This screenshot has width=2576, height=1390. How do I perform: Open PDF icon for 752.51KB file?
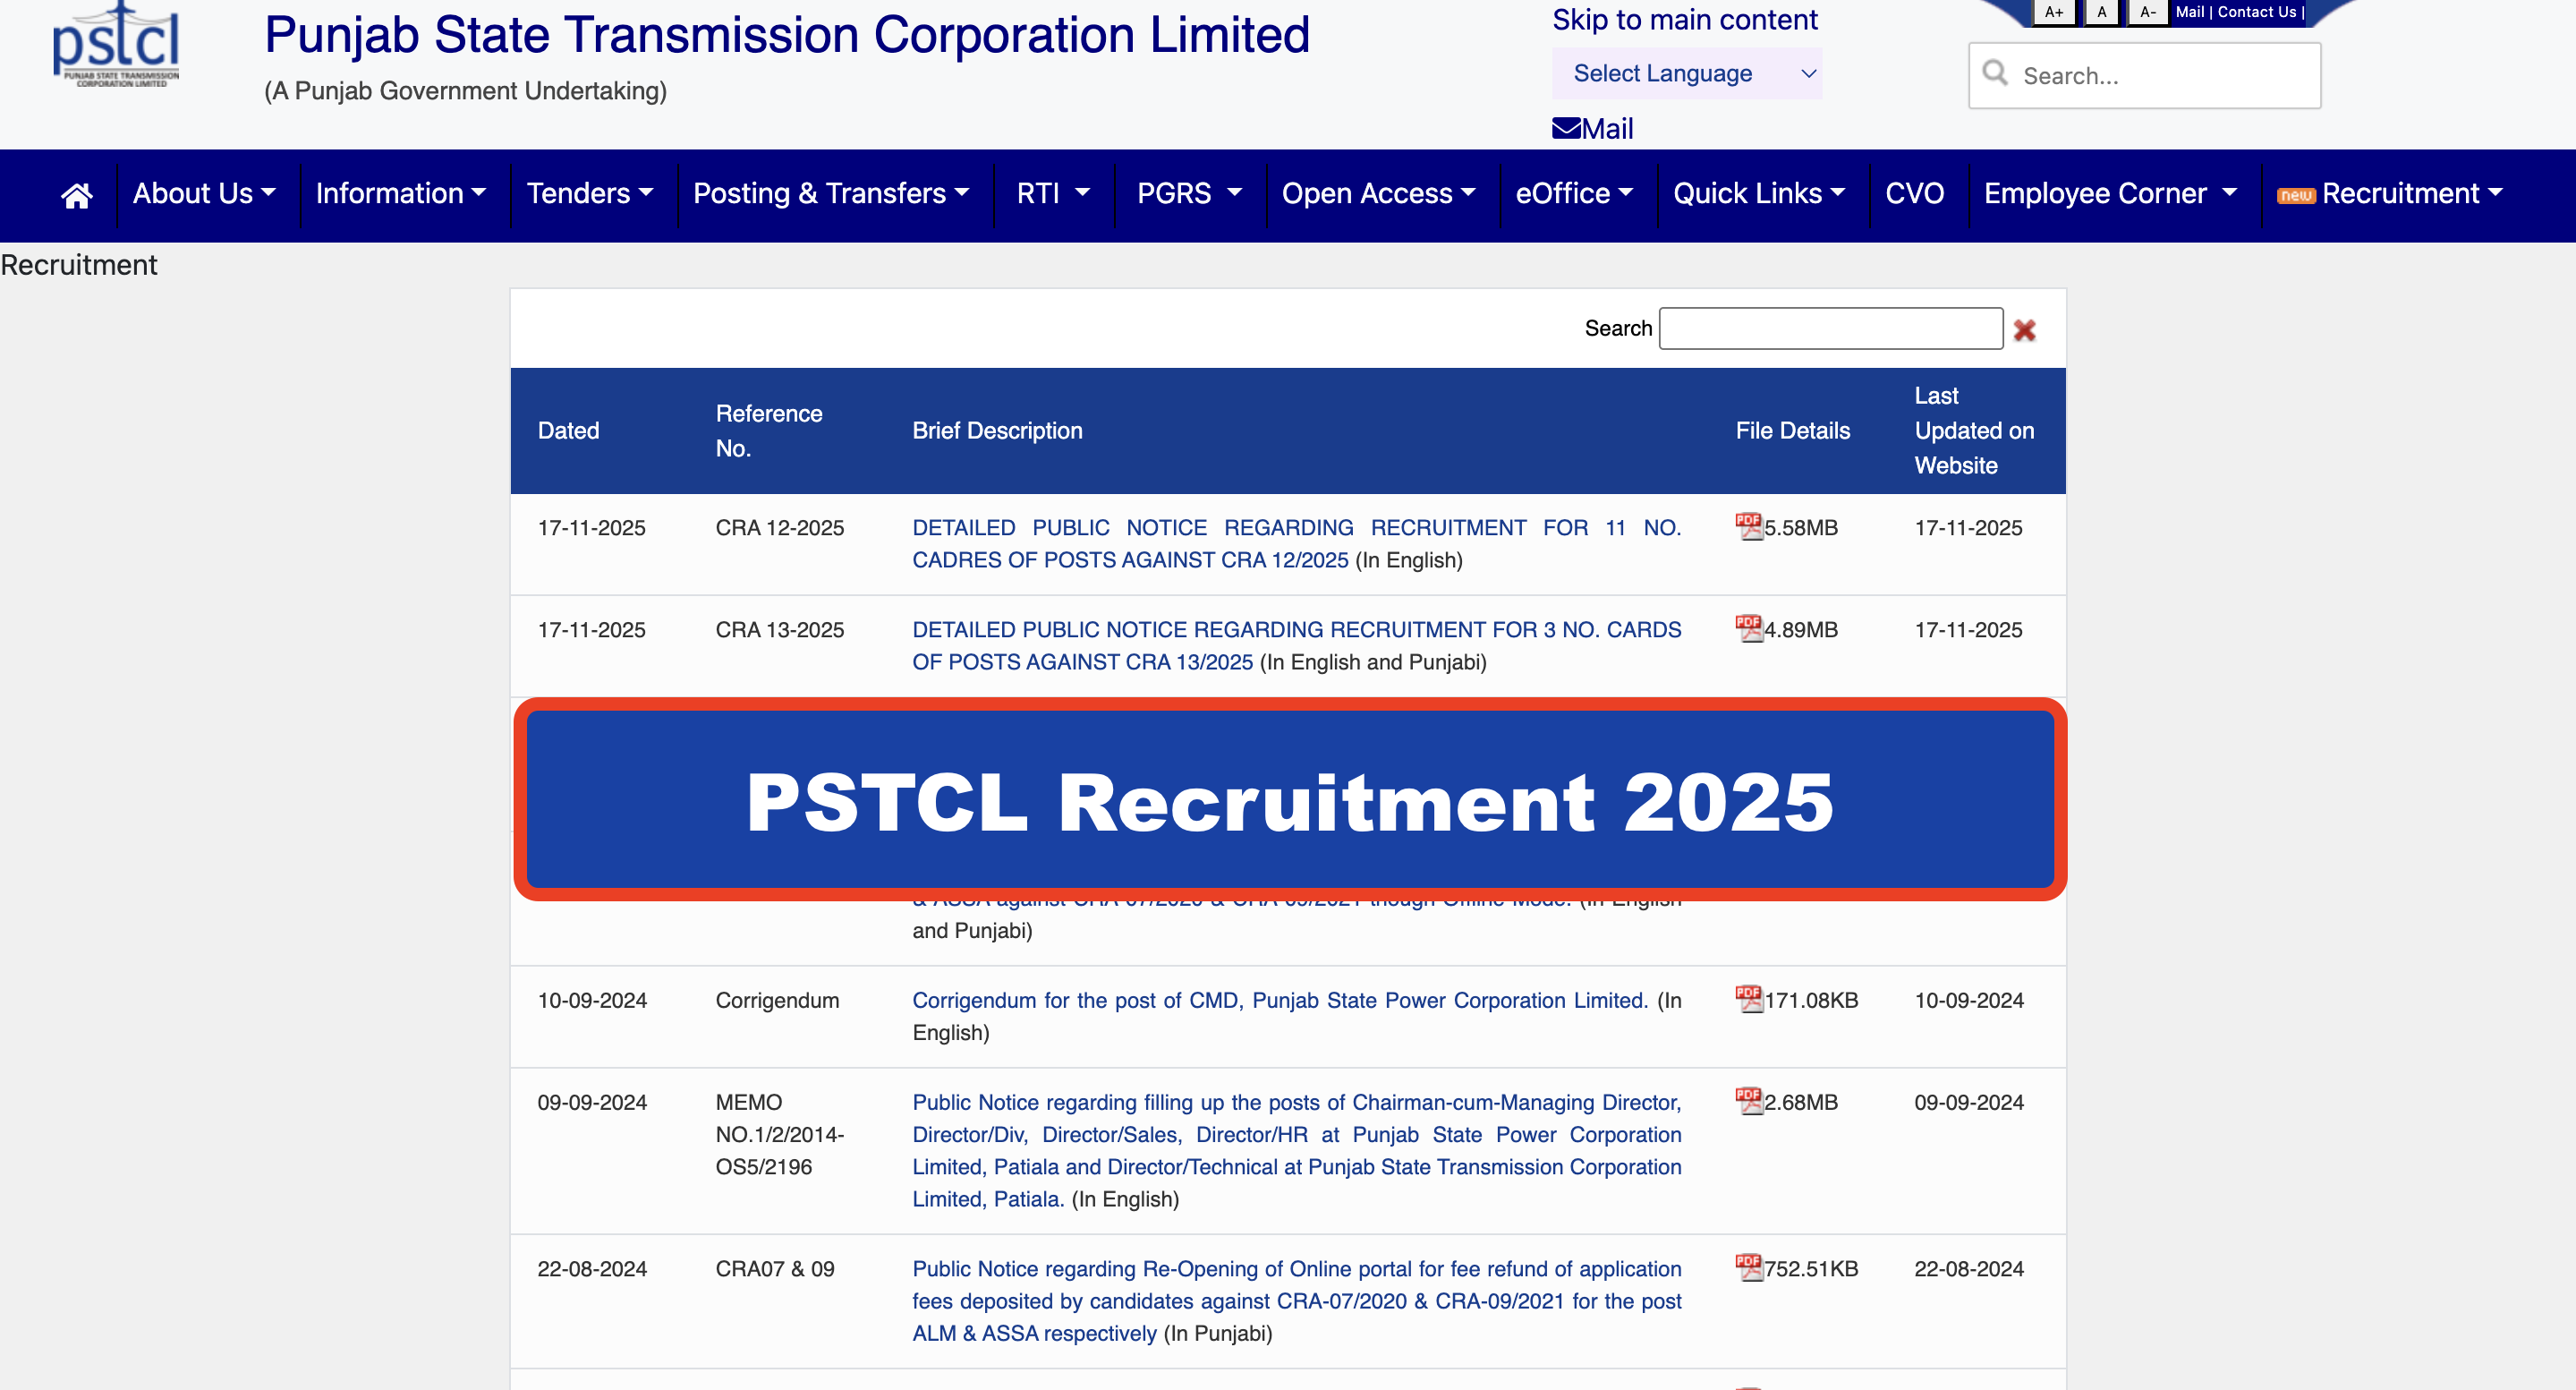(x=1748, y=1267)
